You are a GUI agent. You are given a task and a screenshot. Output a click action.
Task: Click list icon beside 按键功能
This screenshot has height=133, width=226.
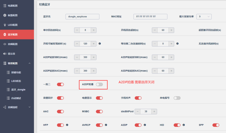[8, 72]
